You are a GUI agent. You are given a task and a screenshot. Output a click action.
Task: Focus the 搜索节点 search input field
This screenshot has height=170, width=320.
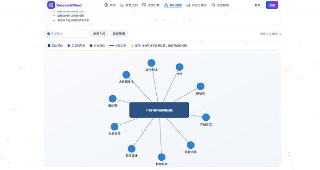66,34
